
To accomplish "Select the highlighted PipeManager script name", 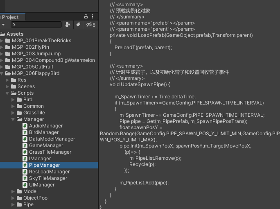I will (45, 165).
